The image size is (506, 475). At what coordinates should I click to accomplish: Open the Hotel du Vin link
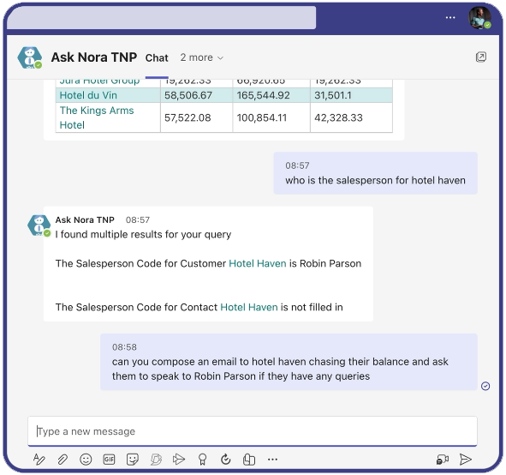tap(88, 95)
